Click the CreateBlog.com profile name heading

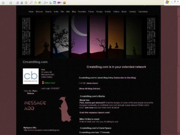pyautogui.click(x=35, y=62)
